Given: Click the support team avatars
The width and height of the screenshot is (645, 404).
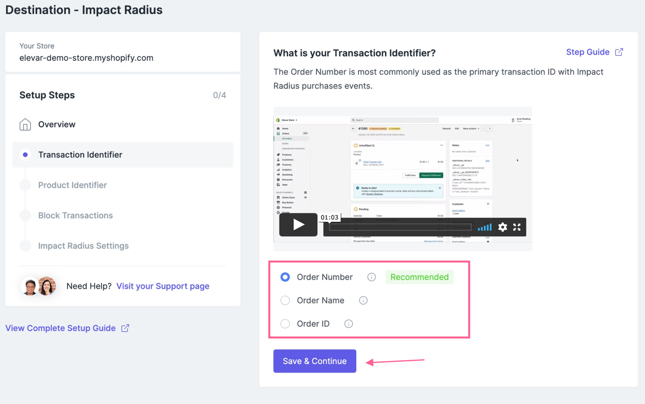Looking at the screenshot, I should (39, 286).
